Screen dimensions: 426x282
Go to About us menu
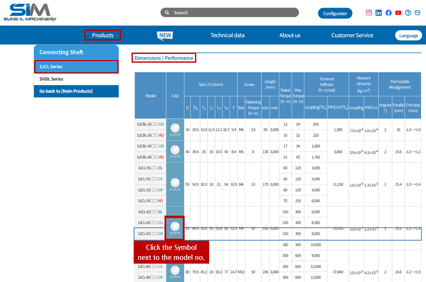[290, 35]
